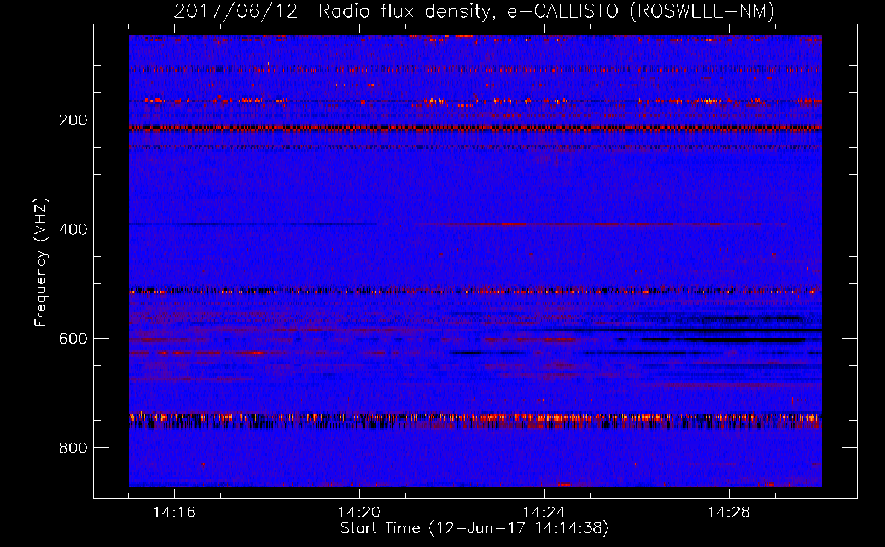This screenshot has width=885, height=547.
Task: Click the 14:16 time tick label
Action: [174, 513]
